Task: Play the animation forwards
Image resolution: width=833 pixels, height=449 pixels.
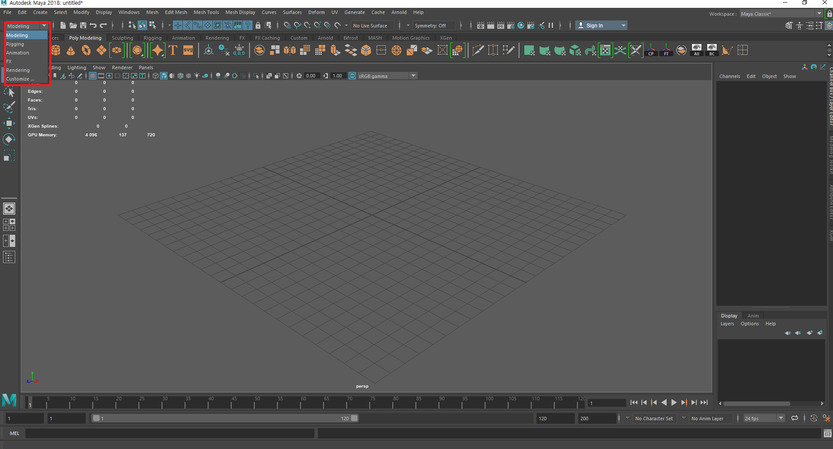Action: point(674,402)
